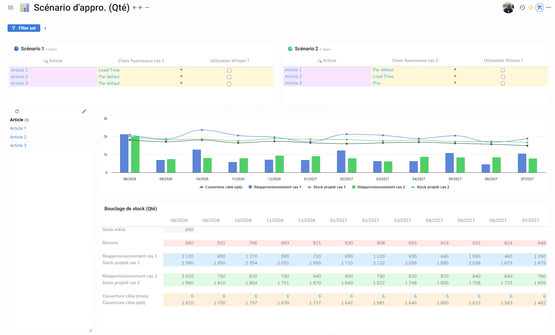Check Wilson box for Article 3 in Scénario 1

pos(229,84)
